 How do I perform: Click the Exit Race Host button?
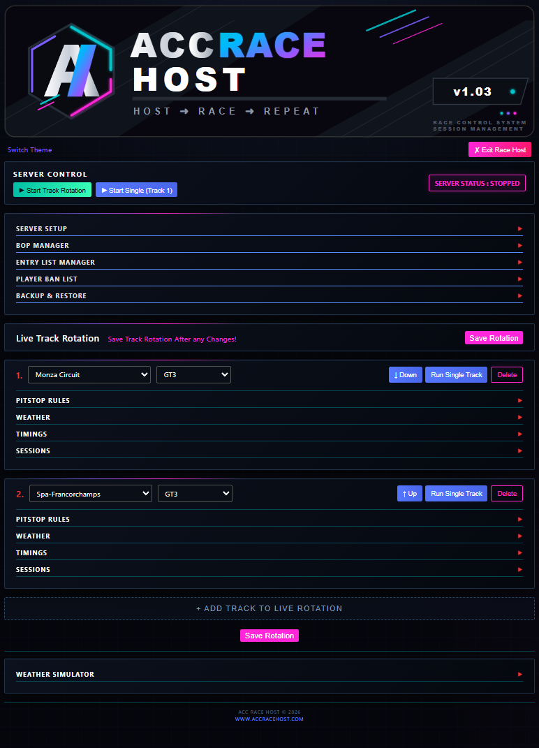click(x=500, y=149)
